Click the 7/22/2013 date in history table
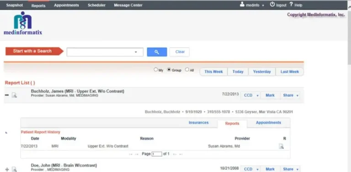The height and width of the screenshot is (172, 351). click(x=29, y=146)
